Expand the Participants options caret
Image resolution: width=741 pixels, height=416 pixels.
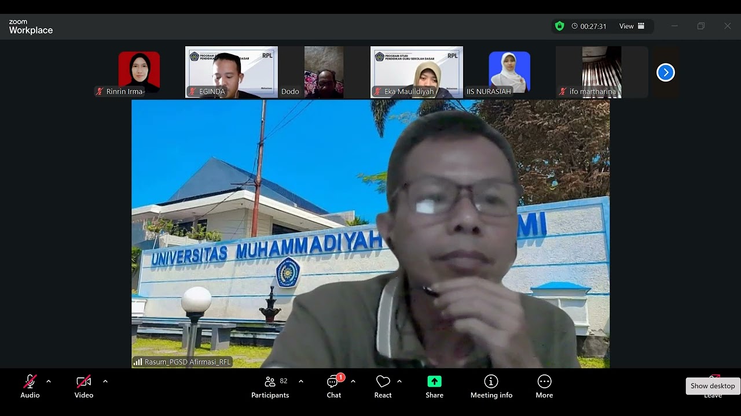(301, 381)
